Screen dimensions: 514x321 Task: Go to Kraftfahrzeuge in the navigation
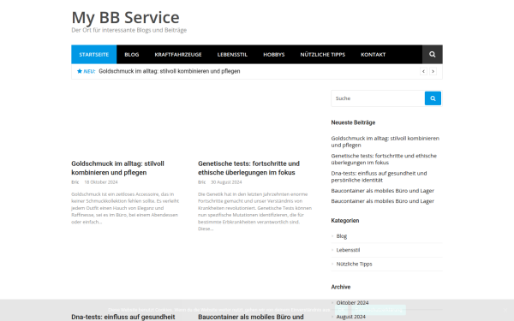coord(178,55)
